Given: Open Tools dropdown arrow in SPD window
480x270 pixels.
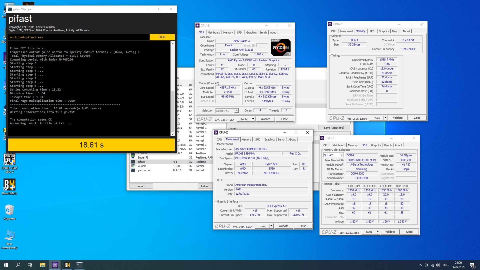Looking at the screenshot, I should point(378,232).
